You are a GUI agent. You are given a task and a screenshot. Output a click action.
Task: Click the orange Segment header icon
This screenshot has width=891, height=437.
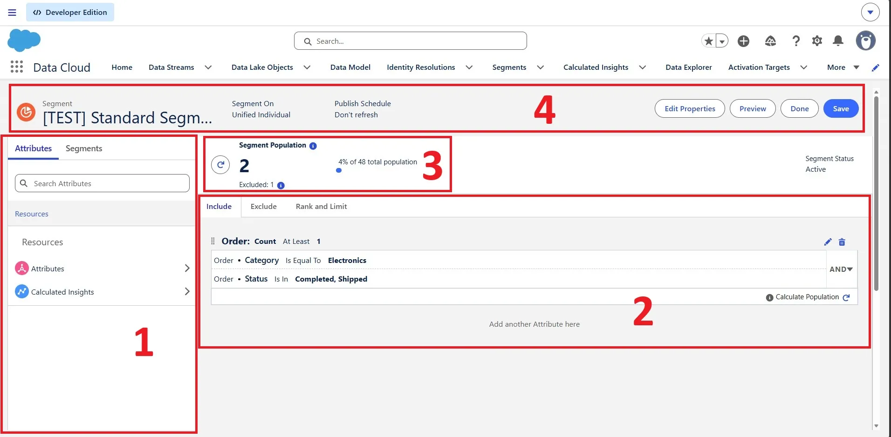(26, 112)
